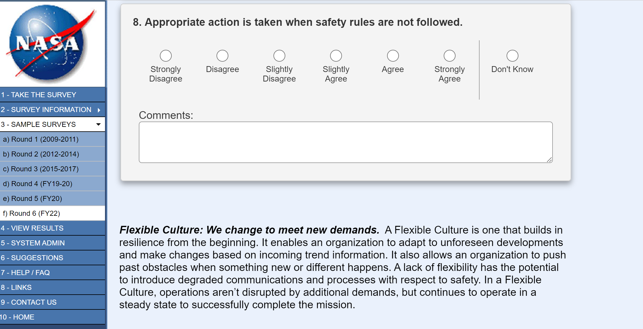The height and width of the screenshot is (329, 643).
Task: Select the Don't Know radio button
Action: 513,56
